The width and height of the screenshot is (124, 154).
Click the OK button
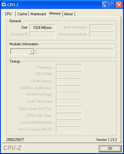110,149
